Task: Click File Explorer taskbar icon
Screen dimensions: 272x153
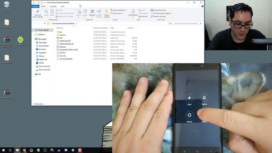Action: point(17,150)
